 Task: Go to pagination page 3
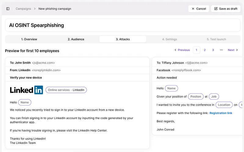click(213, 50)
